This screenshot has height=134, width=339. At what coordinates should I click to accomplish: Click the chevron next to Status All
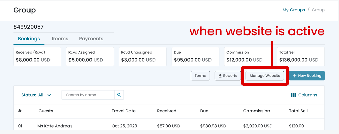click(x=49, y=95)
